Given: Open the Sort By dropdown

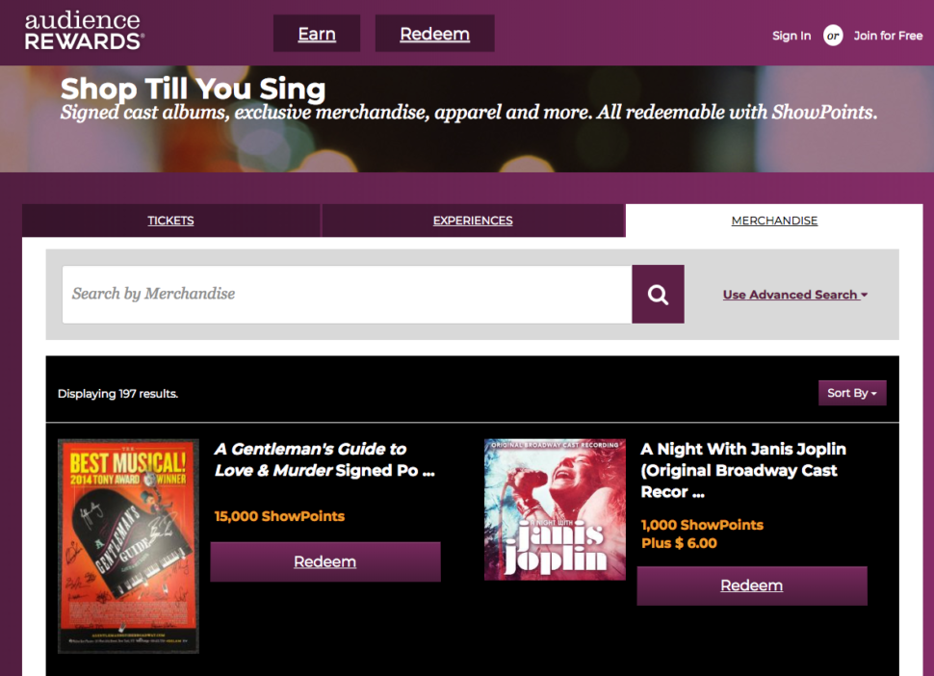Looking at the screenshot, I should click(x=852, y=393).
